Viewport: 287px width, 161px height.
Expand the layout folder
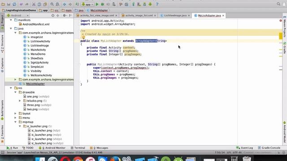[x=15, y=114]
